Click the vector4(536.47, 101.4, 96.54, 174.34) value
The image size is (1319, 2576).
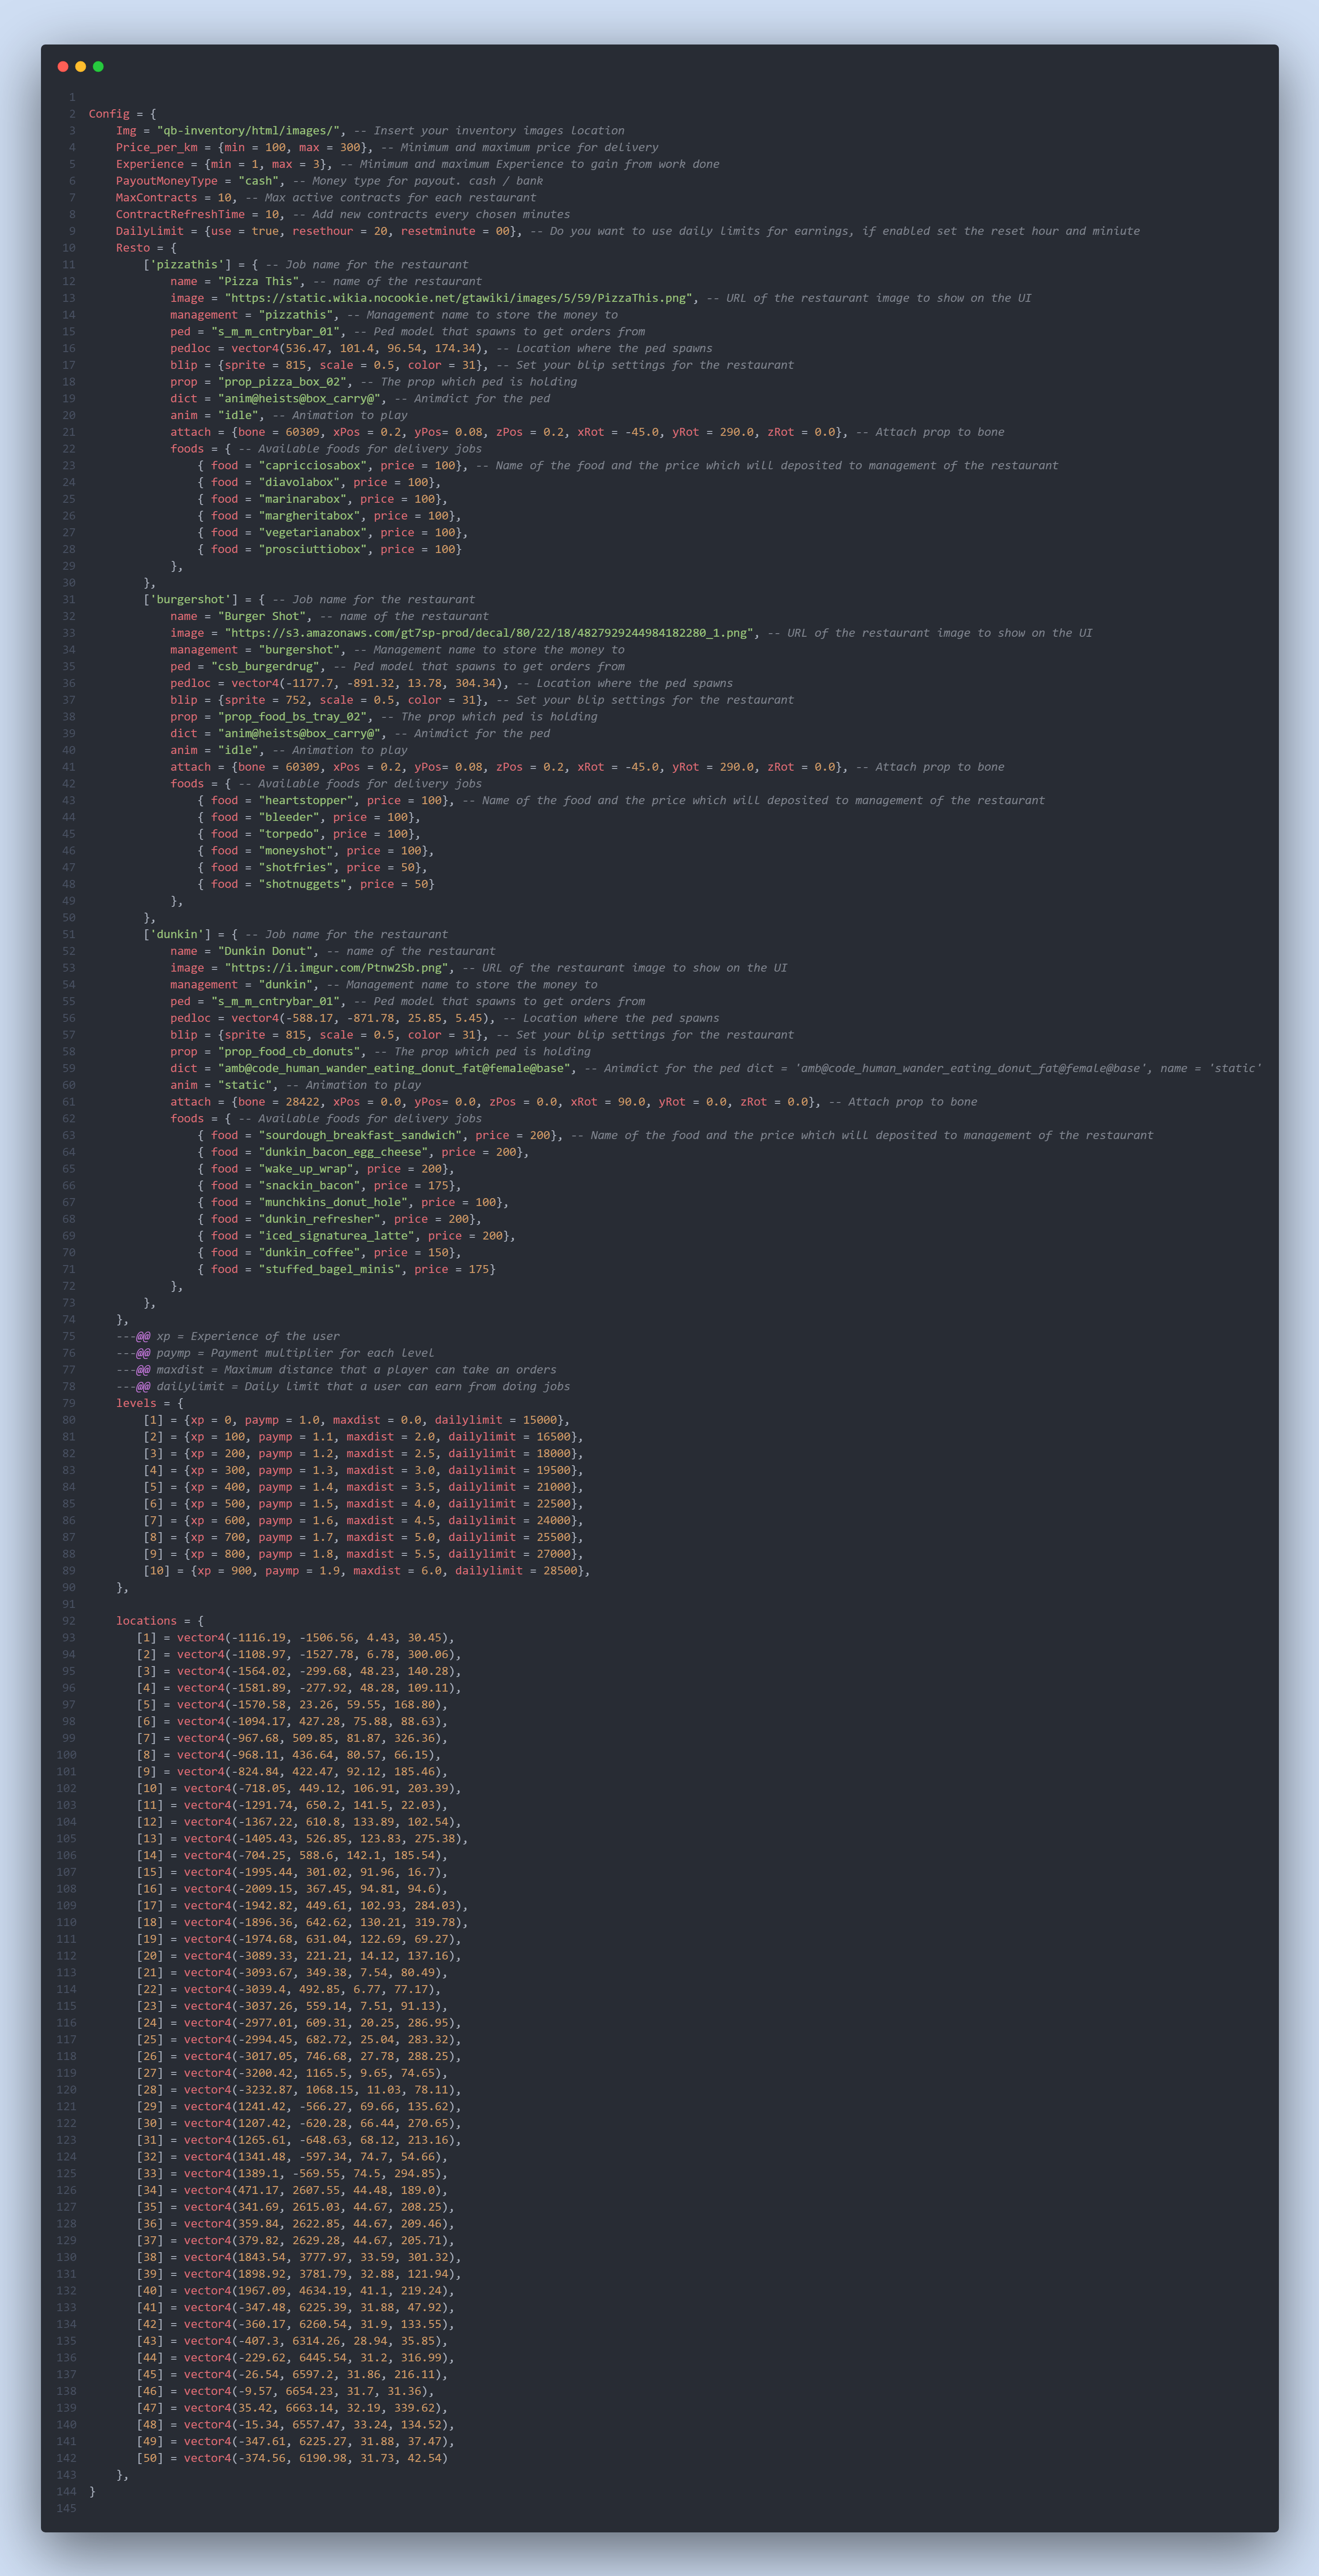coord(359,348)
